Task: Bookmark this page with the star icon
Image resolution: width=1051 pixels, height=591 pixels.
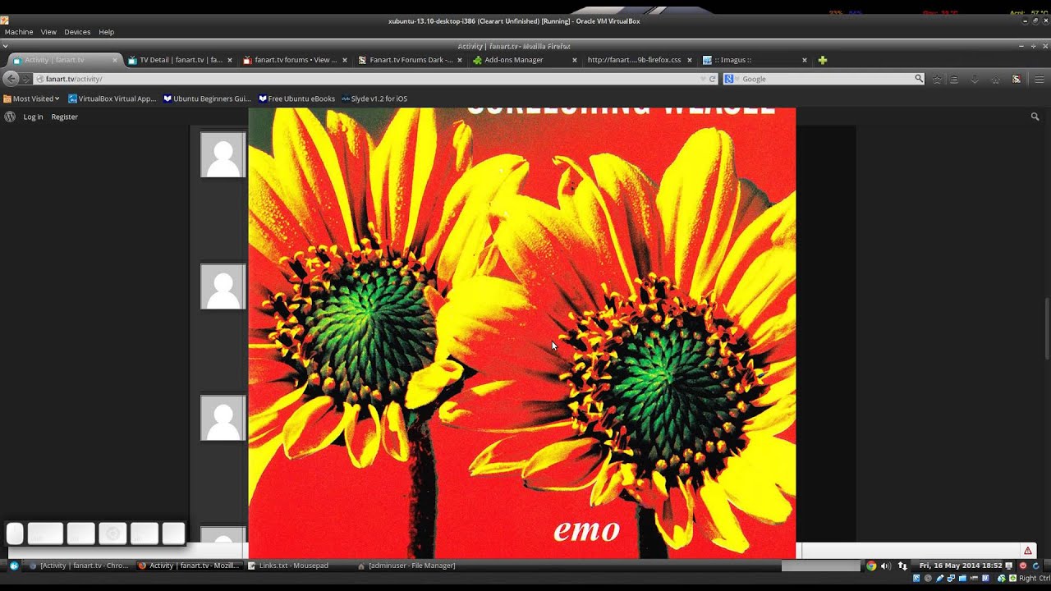Action: pos(937,79)
